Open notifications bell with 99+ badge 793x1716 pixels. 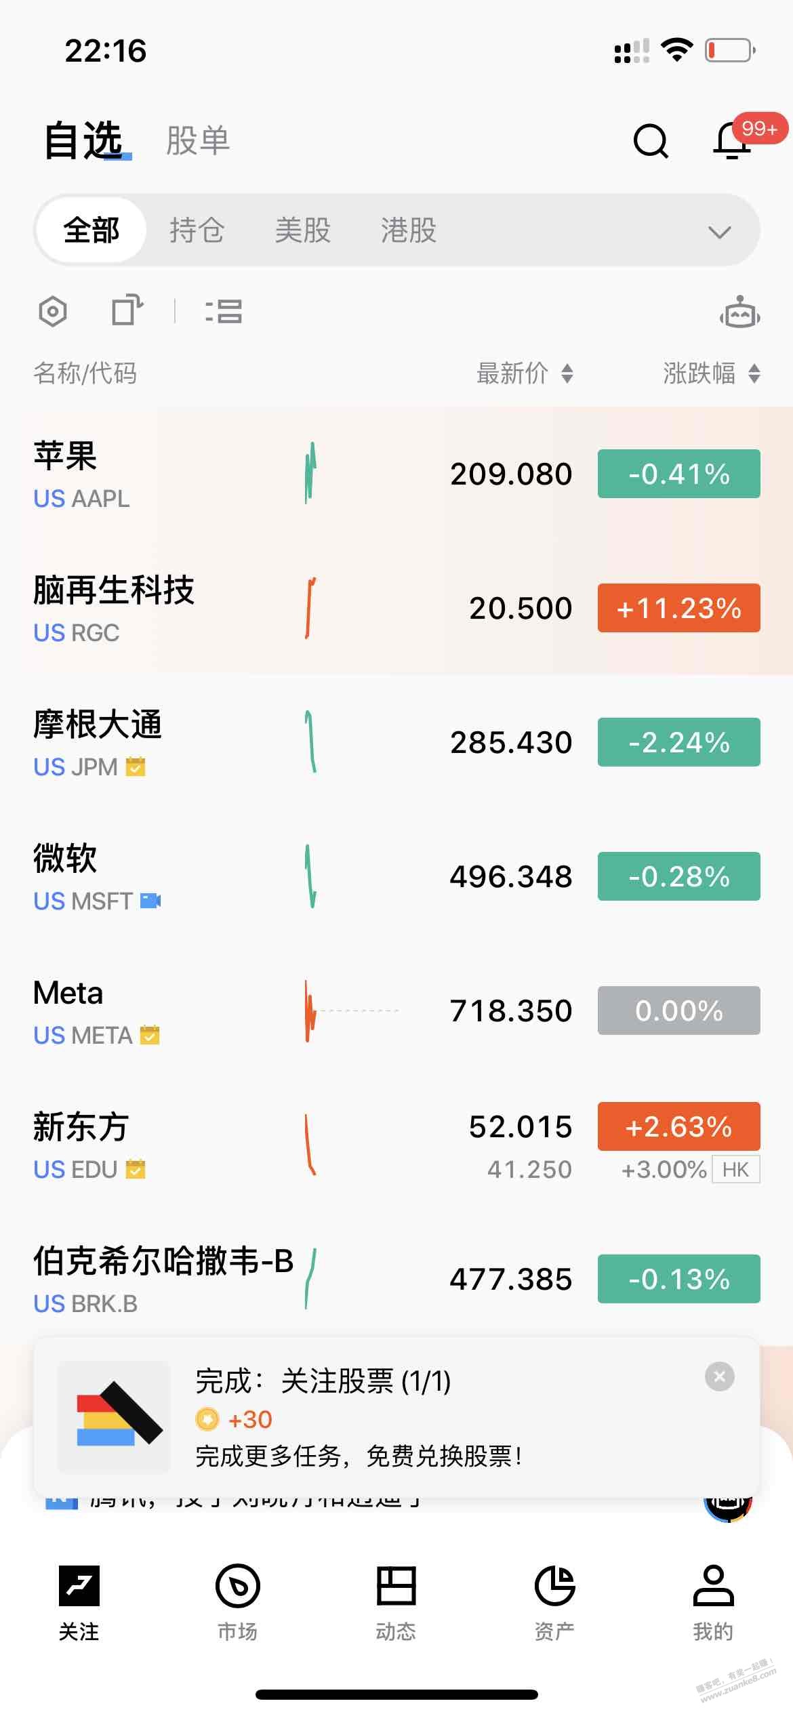(x=733, y=140)
